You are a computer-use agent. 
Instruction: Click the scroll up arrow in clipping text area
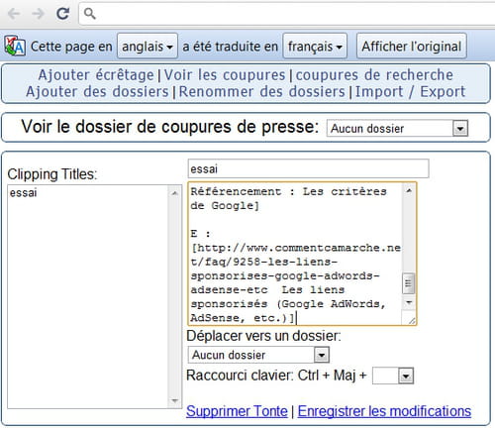409,190
